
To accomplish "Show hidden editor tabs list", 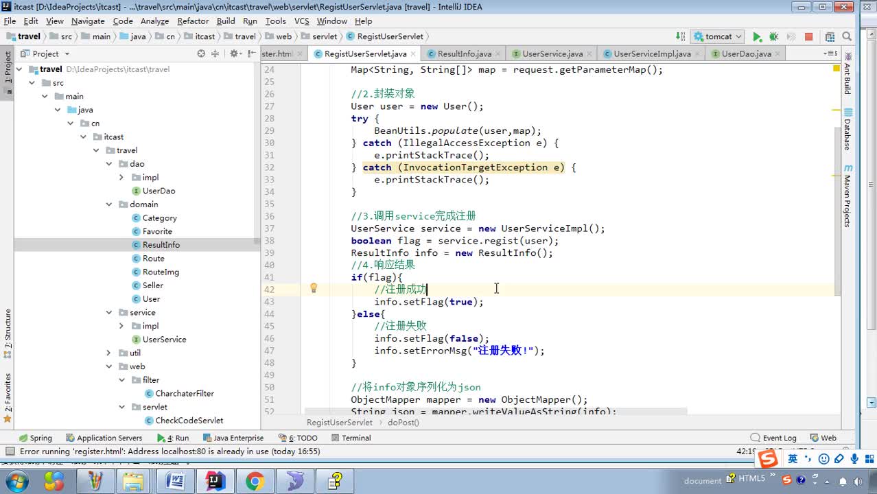I will pos(831,54).
